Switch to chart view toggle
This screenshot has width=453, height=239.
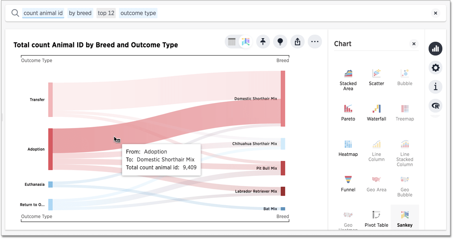246,42
